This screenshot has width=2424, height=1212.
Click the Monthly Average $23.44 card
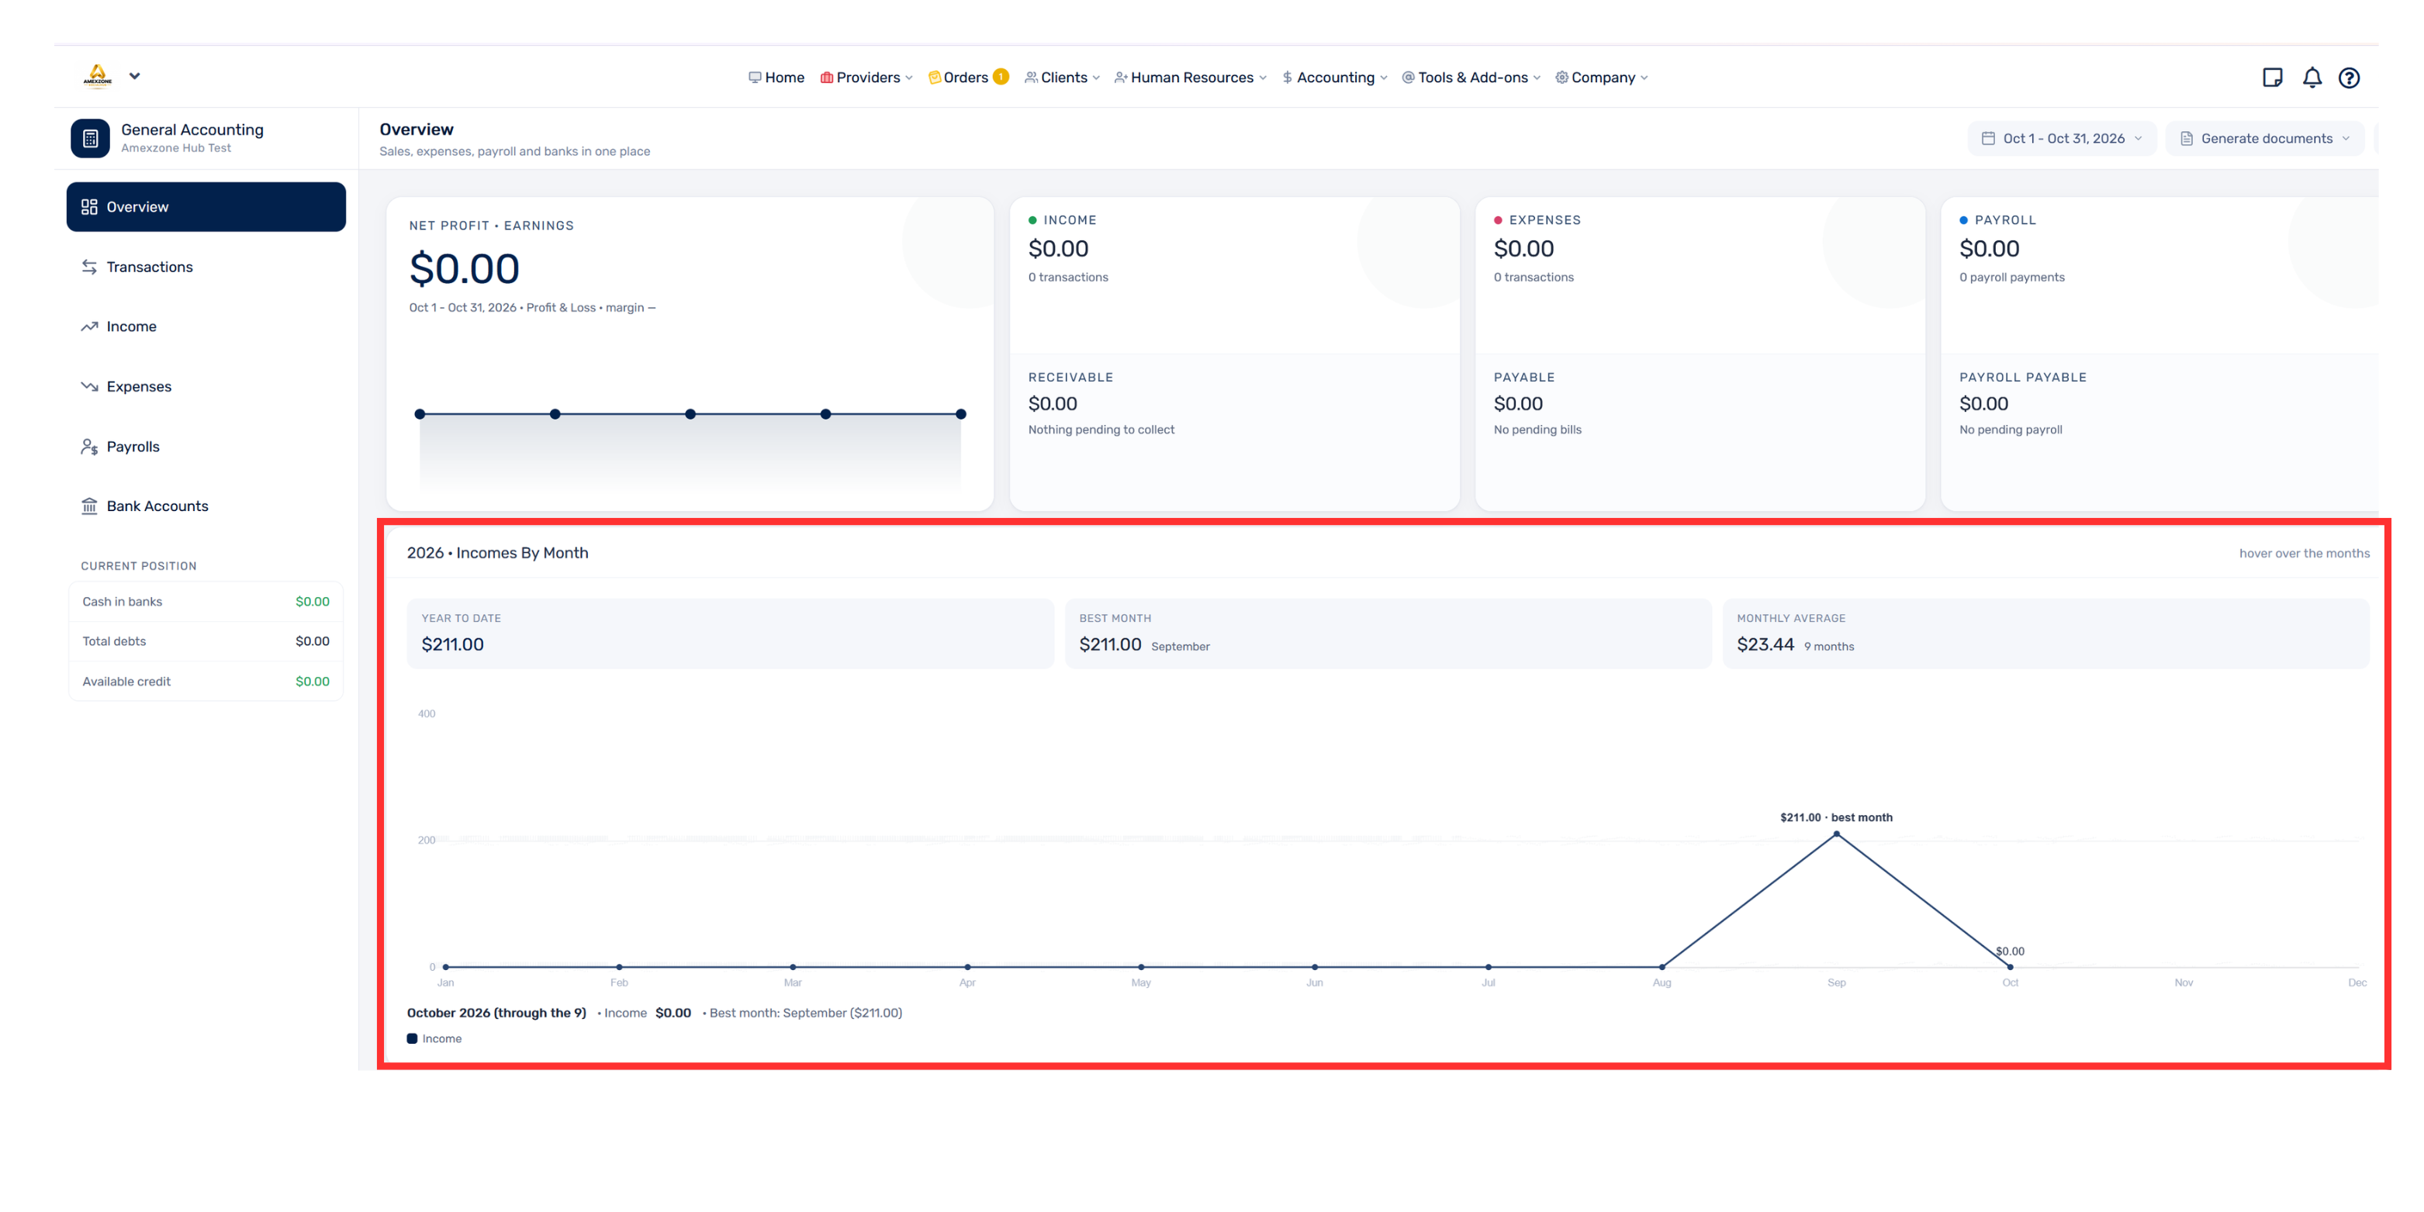coord(2045,634)
